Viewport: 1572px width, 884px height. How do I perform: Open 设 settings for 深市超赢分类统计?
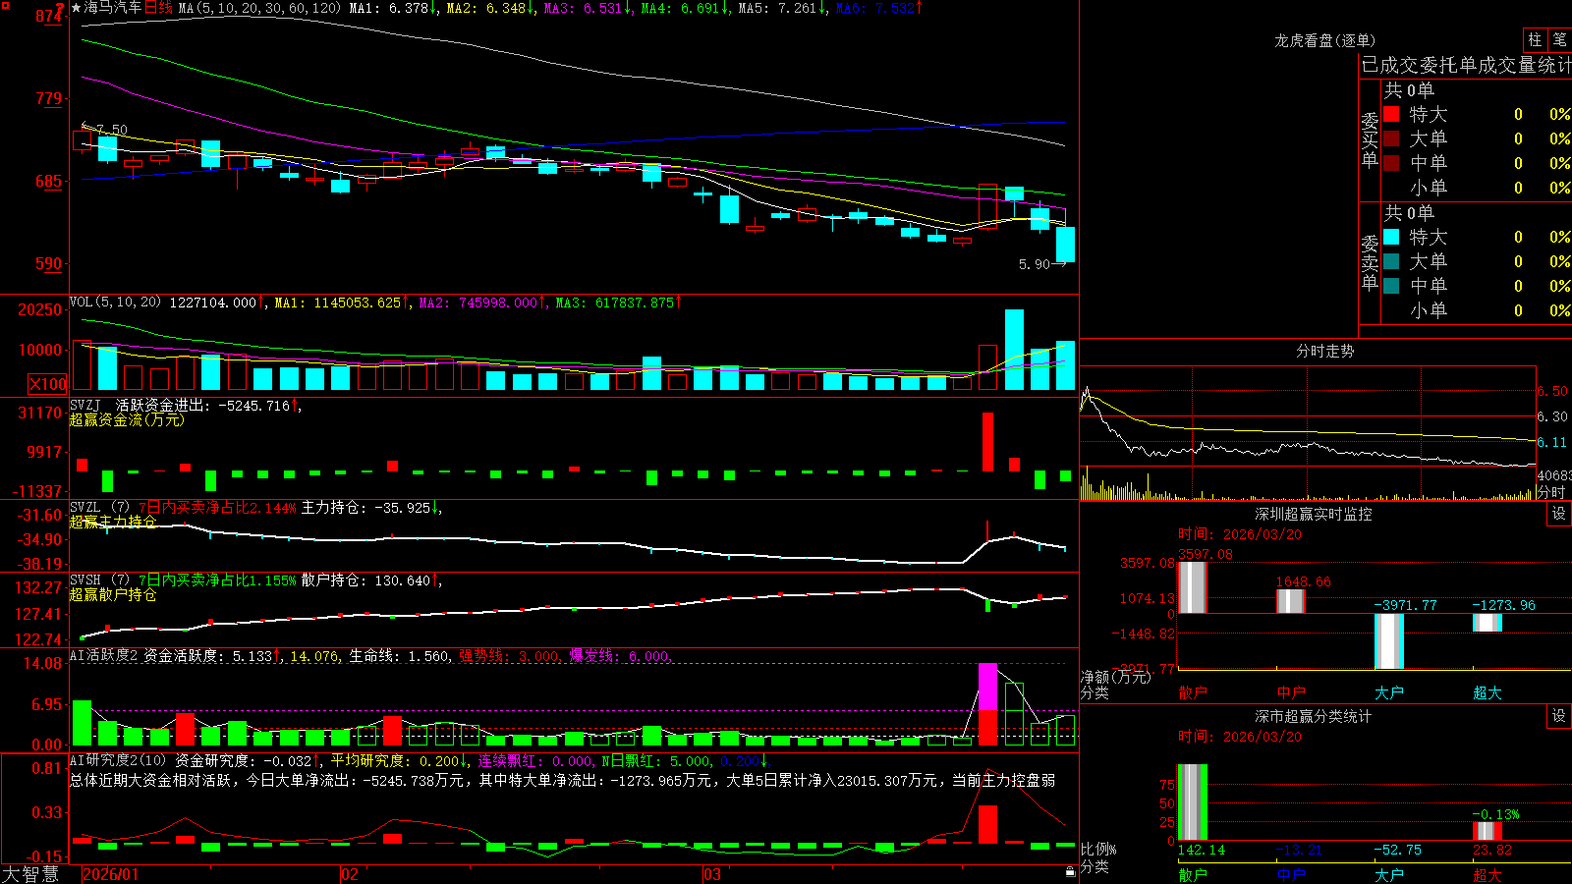point(1559,716)
